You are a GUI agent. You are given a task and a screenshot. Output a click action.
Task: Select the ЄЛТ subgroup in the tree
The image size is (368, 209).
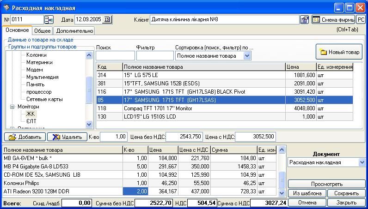(31, 120)
